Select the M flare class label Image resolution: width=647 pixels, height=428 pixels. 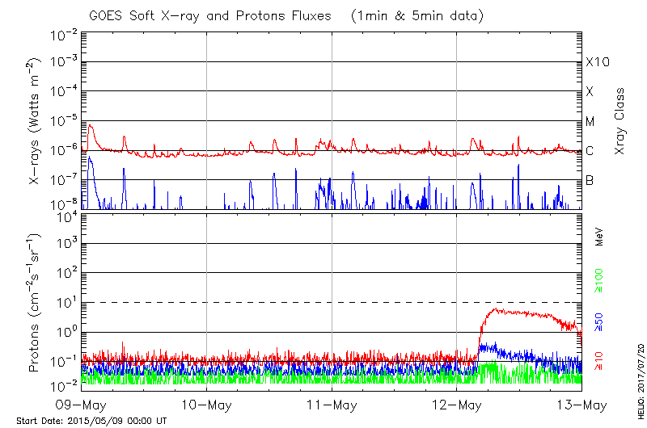point(590,121)
